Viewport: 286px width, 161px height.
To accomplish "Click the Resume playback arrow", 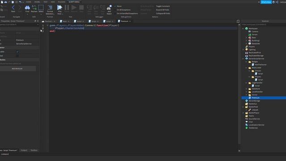I will (x=74, y=8).
